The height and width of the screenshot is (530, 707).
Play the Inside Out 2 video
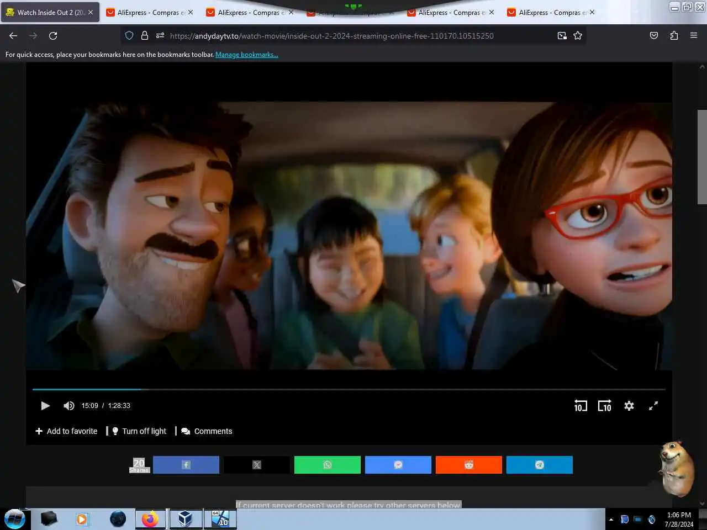(x=45, y=406)
